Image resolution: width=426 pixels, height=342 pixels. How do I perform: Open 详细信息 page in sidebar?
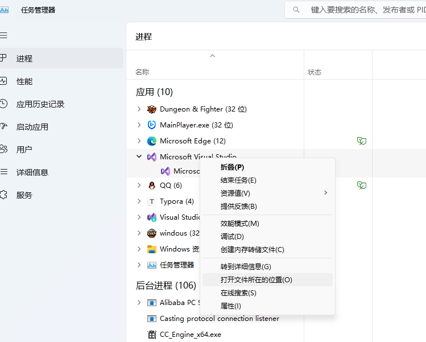pyautogui.click(x=32, y=172)
